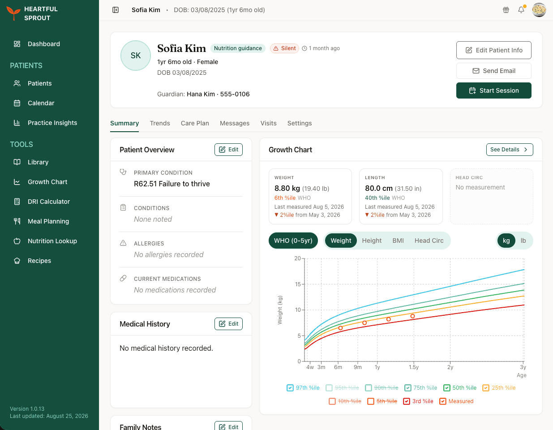Enable the 90th %ile curve checkbox
Screen dimensions: 553x430
click(x=369, y=388)
